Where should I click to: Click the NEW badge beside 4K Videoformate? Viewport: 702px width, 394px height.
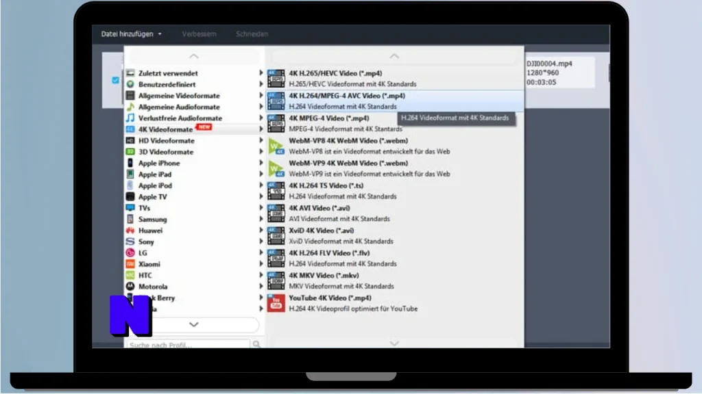(x=204, y=127)
